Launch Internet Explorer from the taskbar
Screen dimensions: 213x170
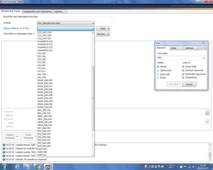(17, 167)
